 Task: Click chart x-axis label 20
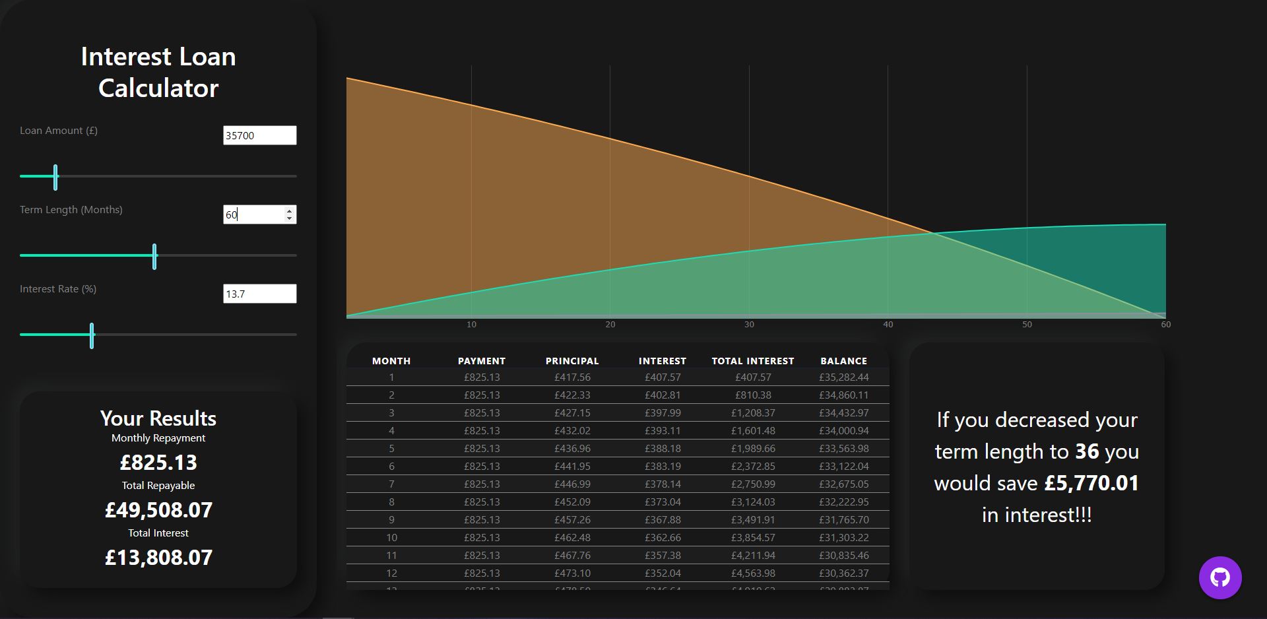610,325
